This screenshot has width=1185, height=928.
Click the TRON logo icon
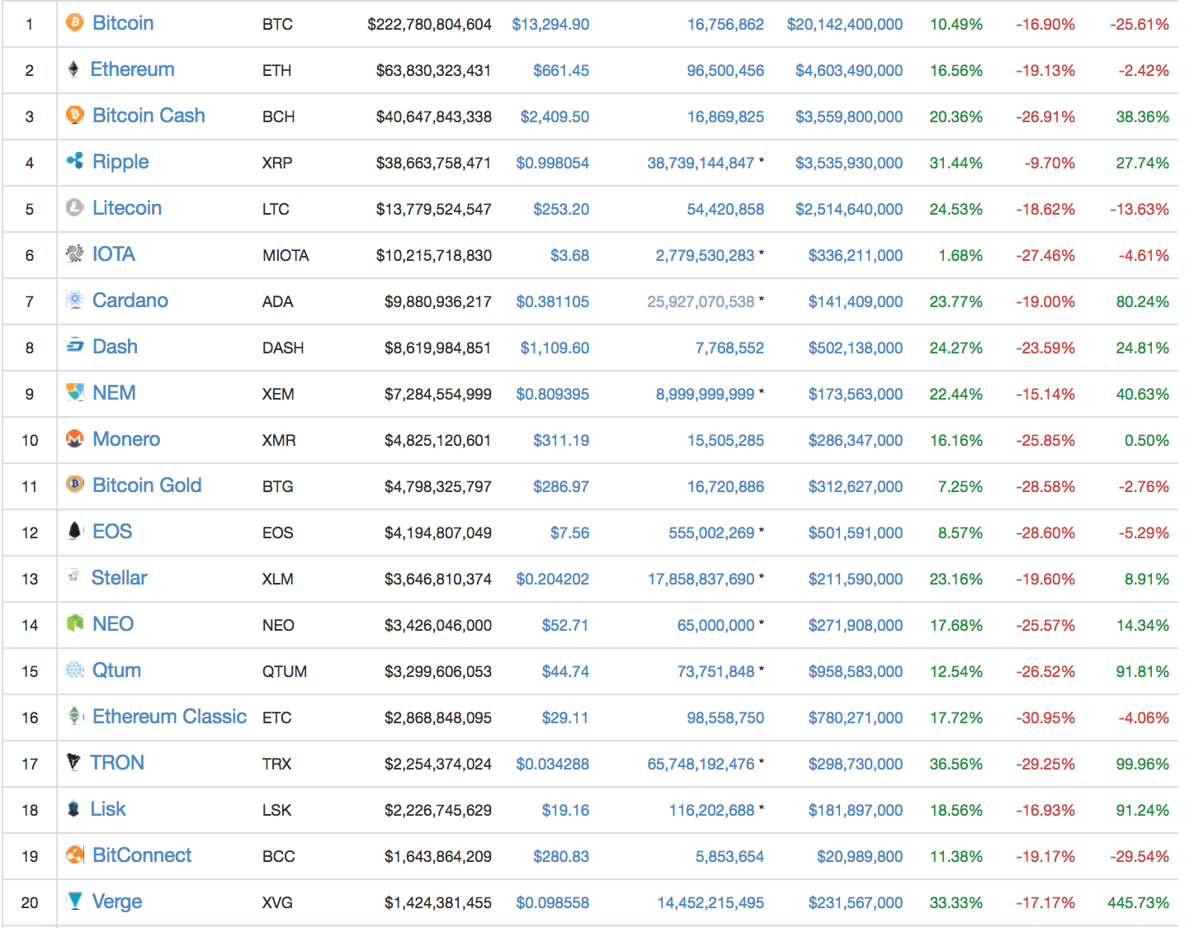[x=74, y=763]
